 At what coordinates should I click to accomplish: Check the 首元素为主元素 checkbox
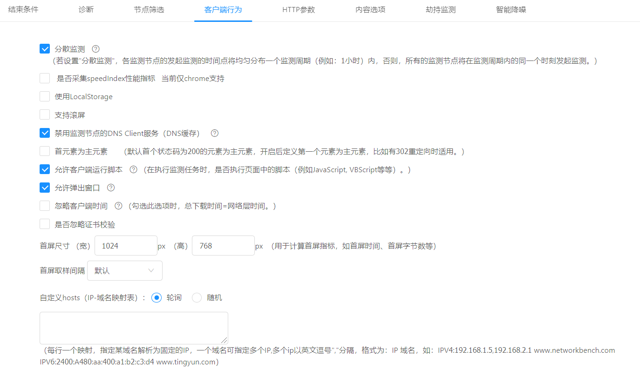pyautogui.click(x=45, y=151)
